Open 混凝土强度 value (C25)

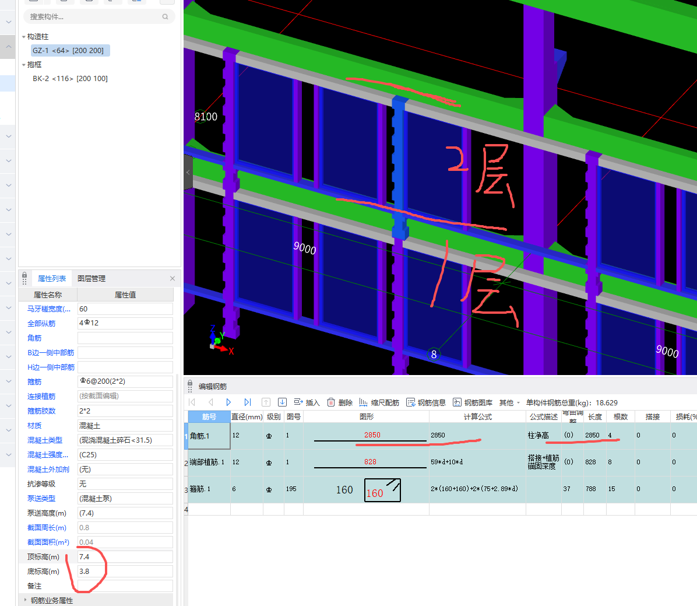[x=125, y=455]
